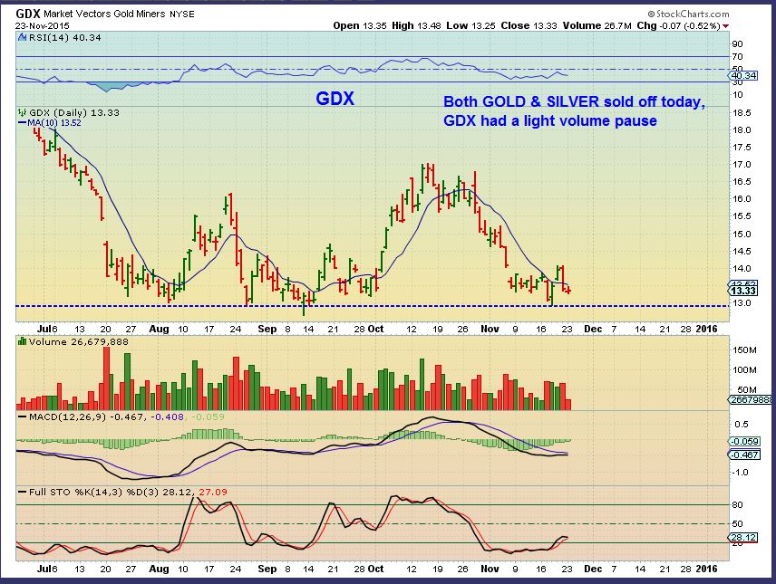Click the 13.0 price axis label
The width and height of the screenshot is (776, 584).
coord(742,303)
